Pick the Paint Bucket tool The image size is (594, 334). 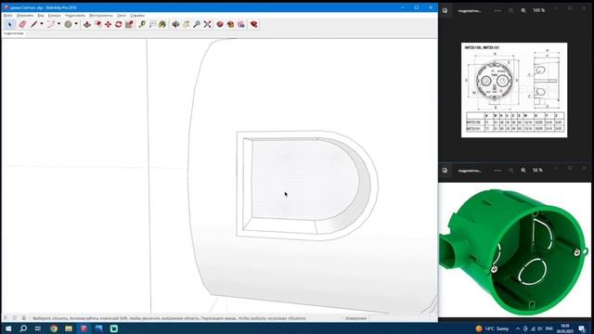click(162, 25)
